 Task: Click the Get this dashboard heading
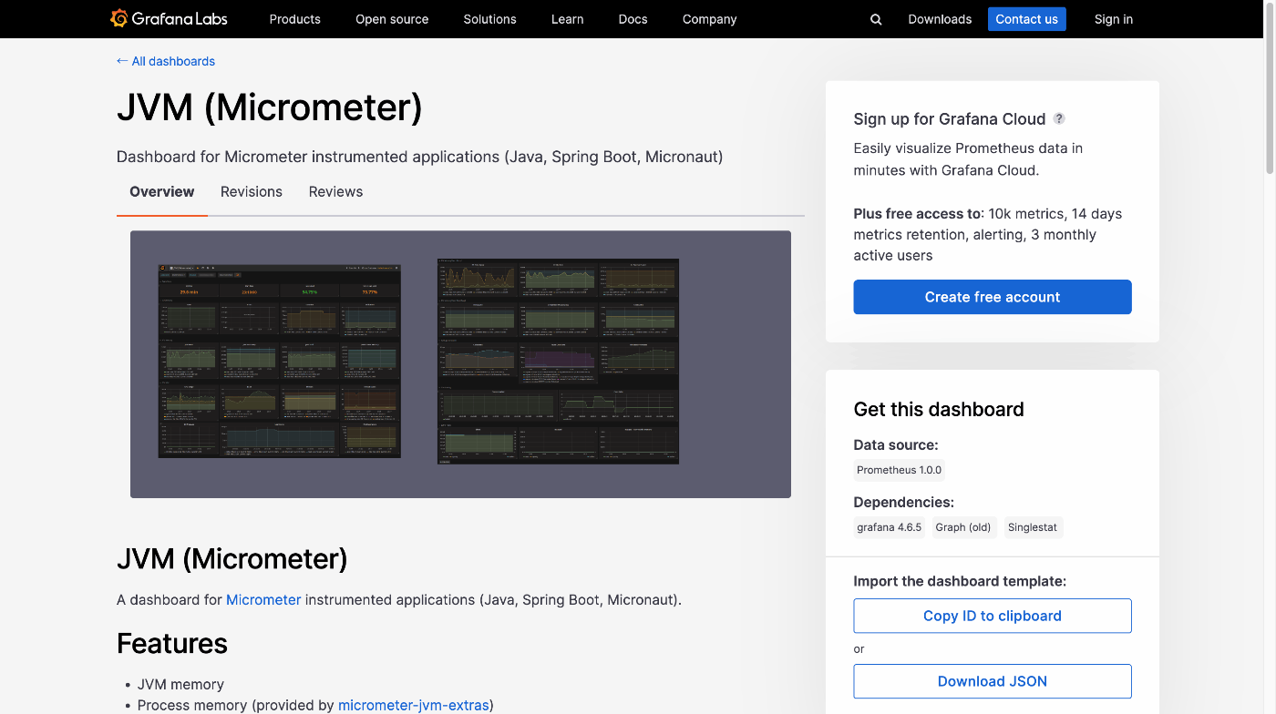tap(939, 410)
